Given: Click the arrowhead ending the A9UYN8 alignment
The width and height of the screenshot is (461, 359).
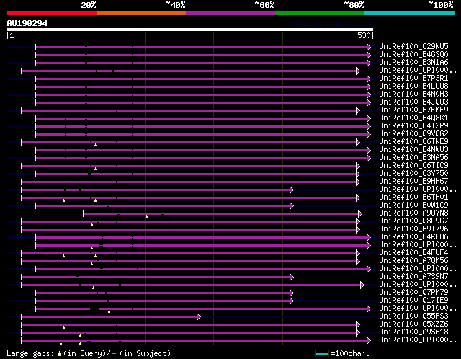Looking at the screenshot, I should pos(360,213).
